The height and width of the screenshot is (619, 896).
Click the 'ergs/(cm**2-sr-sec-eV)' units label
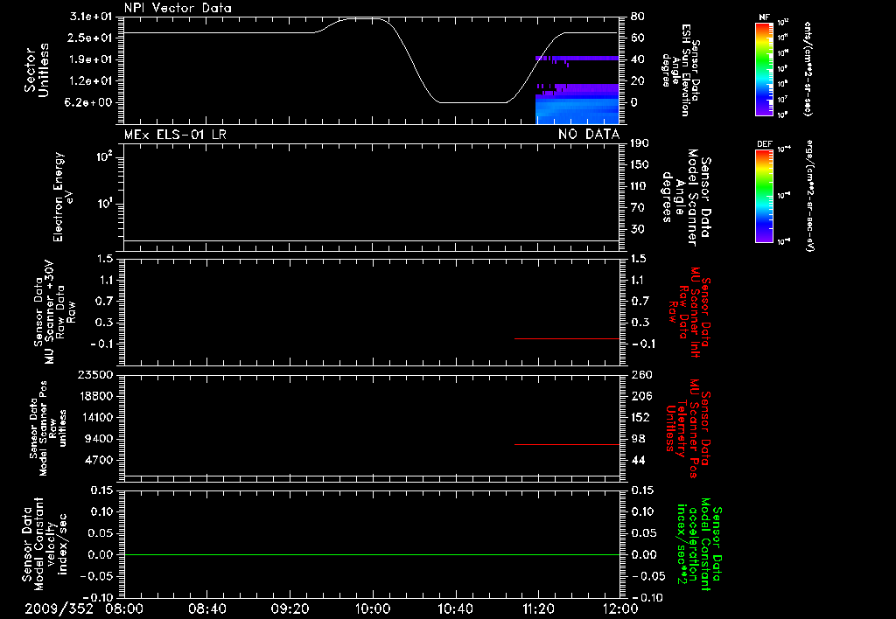[808, 195]
